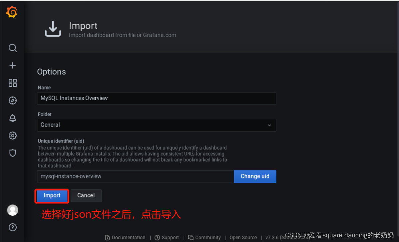Open the Community footer link
The height and width of the screenshot is (242, 399).
[x=204, y=237]
